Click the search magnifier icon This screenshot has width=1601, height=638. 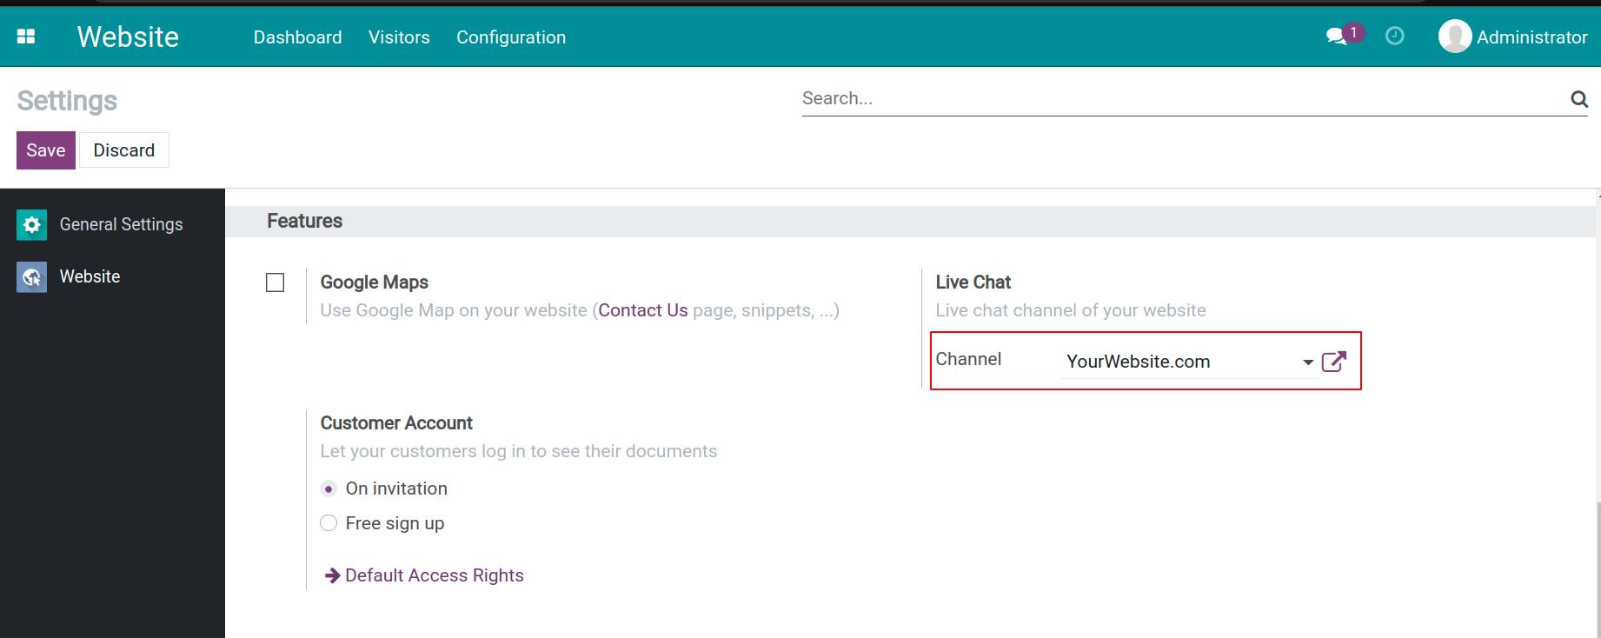coord(1578,98)
